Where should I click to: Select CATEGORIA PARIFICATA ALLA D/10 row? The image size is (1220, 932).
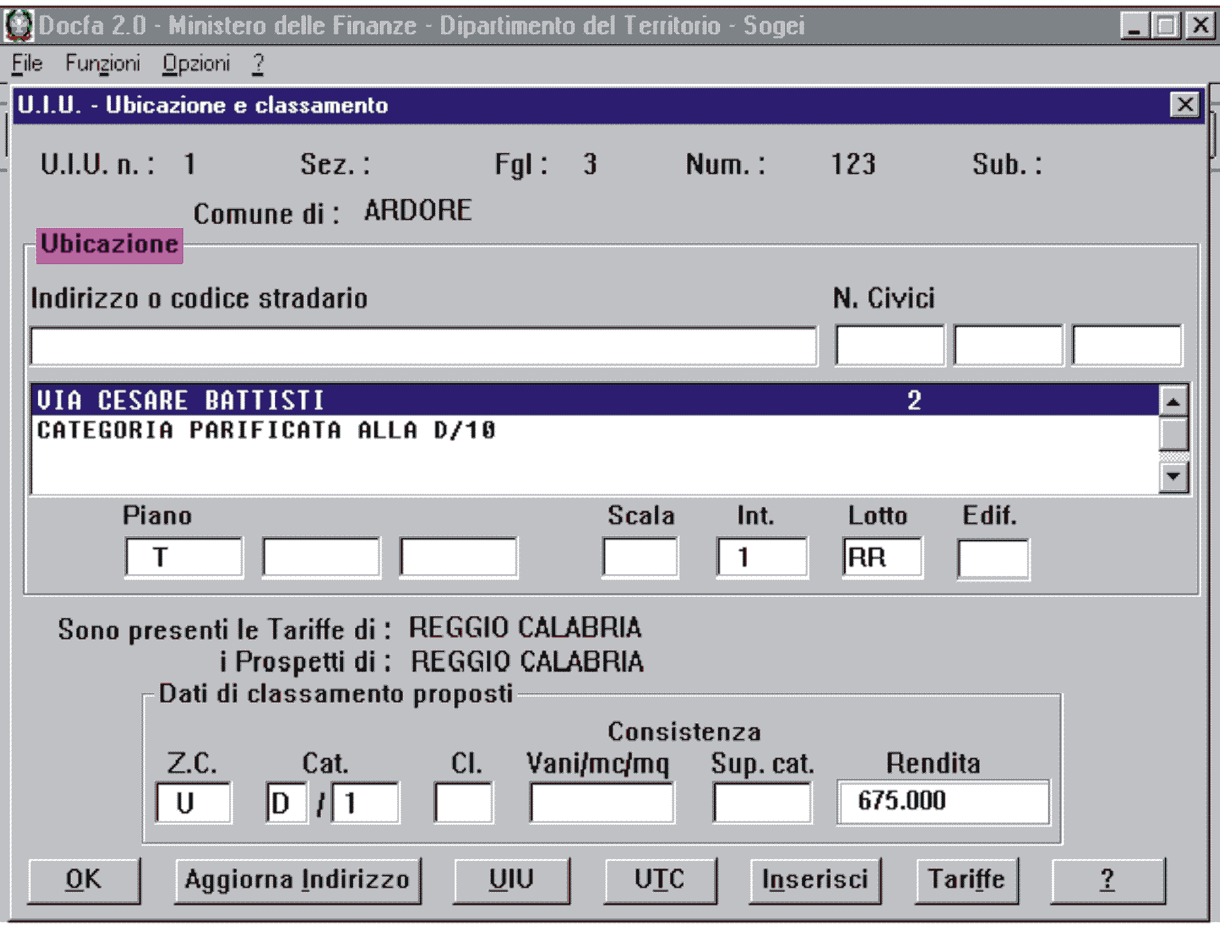(x=267, y=430)
